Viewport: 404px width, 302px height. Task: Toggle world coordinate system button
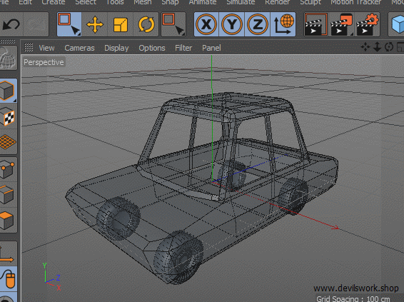283,24
